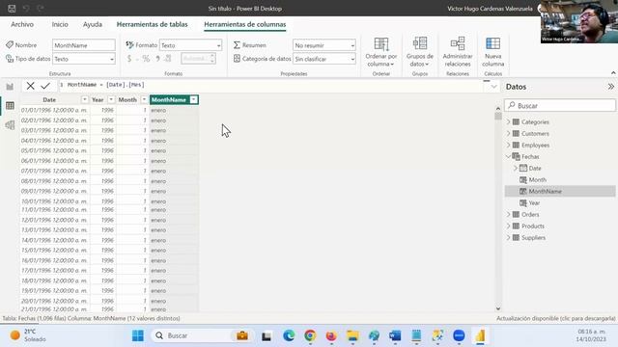Open File Explorer from taskbar
The width and height of the screenshot is (618, 347).
tap(352, 335)
